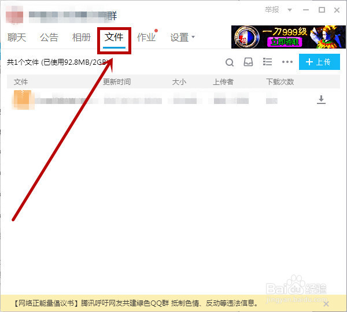Download the file using the arrow icon
The height and width of the screenshot is (312, 347).
pyautogui.click(x=321, y=99)
